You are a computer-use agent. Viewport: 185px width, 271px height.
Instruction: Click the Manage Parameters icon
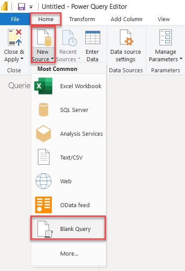coord(166,37)
